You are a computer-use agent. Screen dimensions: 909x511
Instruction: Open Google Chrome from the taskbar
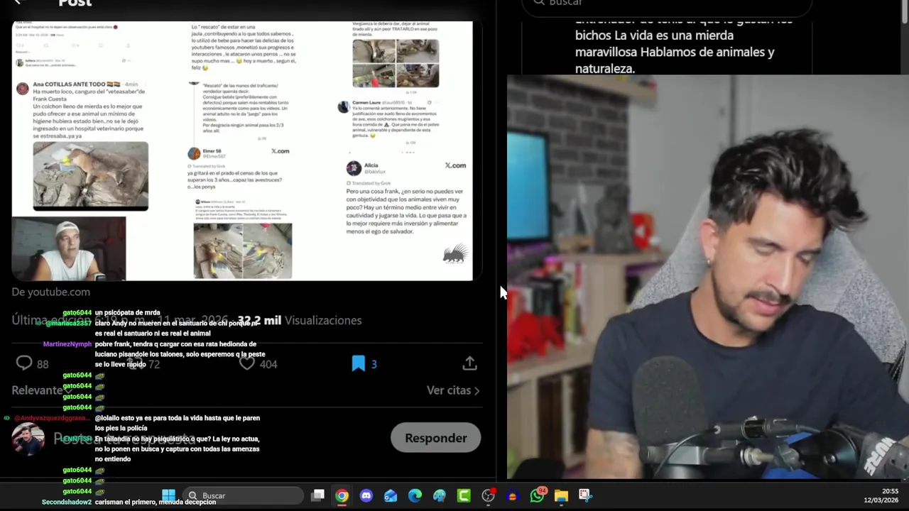tap(342, 495)
